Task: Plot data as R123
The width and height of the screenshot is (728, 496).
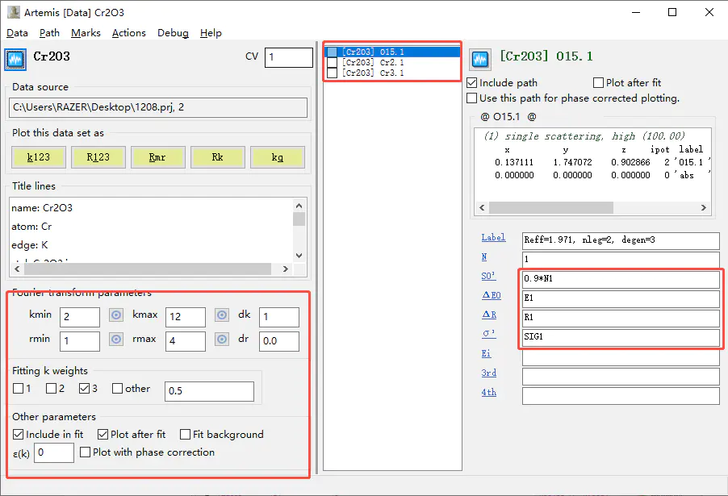Action: click(98, 157)
